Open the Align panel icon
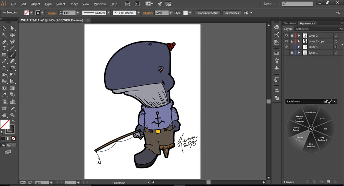344x186 pixels. (277, 90)
